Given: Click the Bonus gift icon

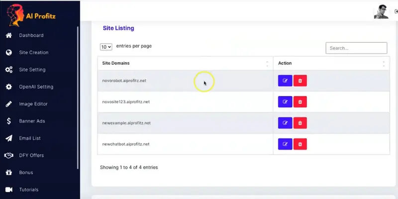Looking at the screenshot, I should point(9,173).
